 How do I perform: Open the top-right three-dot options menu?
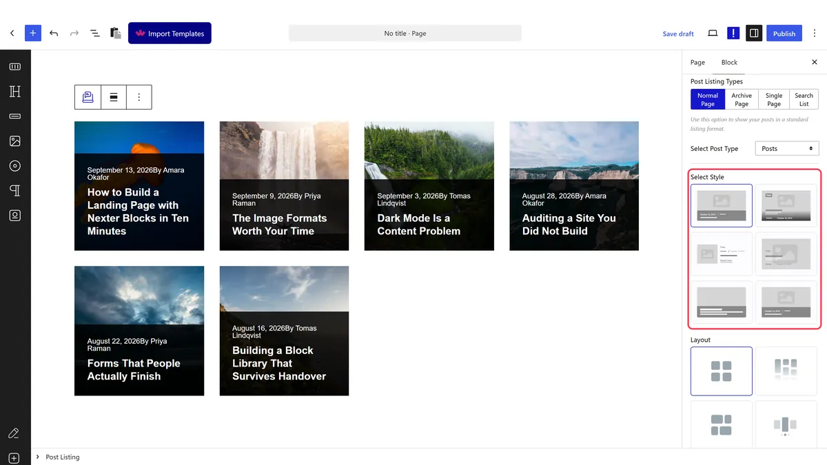coord(815,33)
